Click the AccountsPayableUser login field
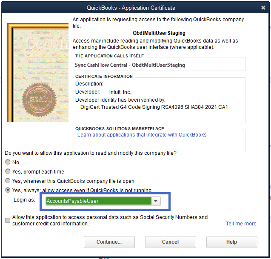The height and width of the screenshot is (259, 271). pyautogui.click(x=98, y=201)
